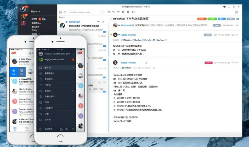This screenshot has height=147, width=249.
Task: Click the red Delete tag label
Action: click(x=208, y=63)
